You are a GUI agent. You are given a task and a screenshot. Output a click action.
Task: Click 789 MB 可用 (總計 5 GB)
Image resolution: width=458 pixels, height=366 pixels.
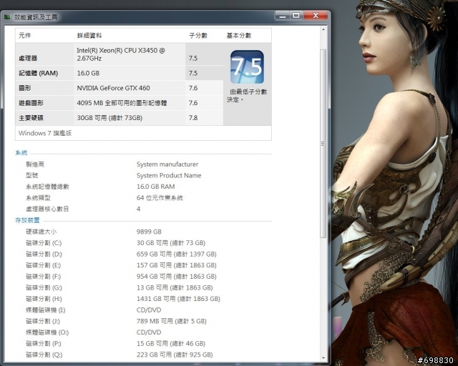tap(172, 322)
